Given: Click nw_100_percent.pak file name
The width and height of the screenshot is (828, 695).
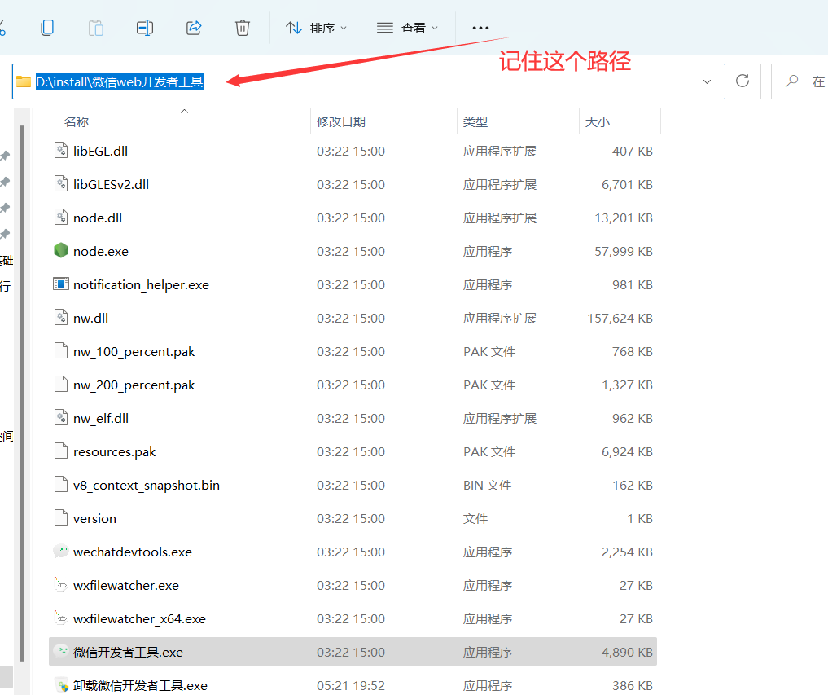Looking at the screenshot, I should pyautogui.click(x=134, y=352).
